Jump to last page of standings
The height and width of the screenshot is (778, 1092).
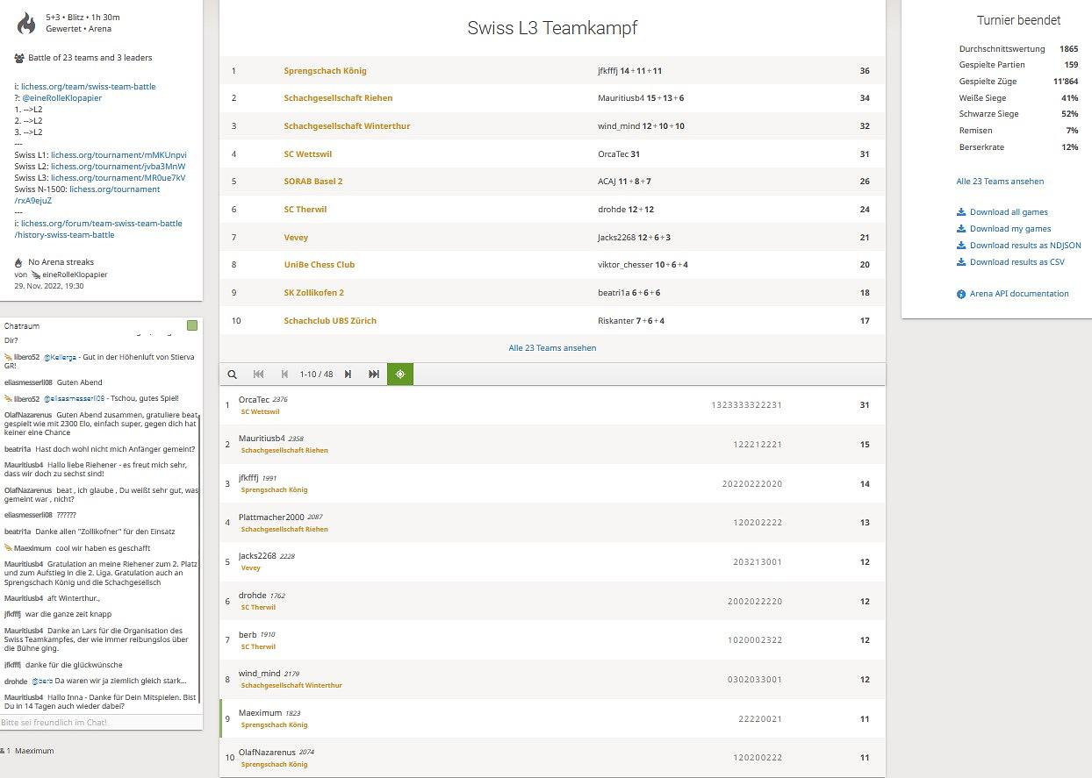tap(374, 374)
